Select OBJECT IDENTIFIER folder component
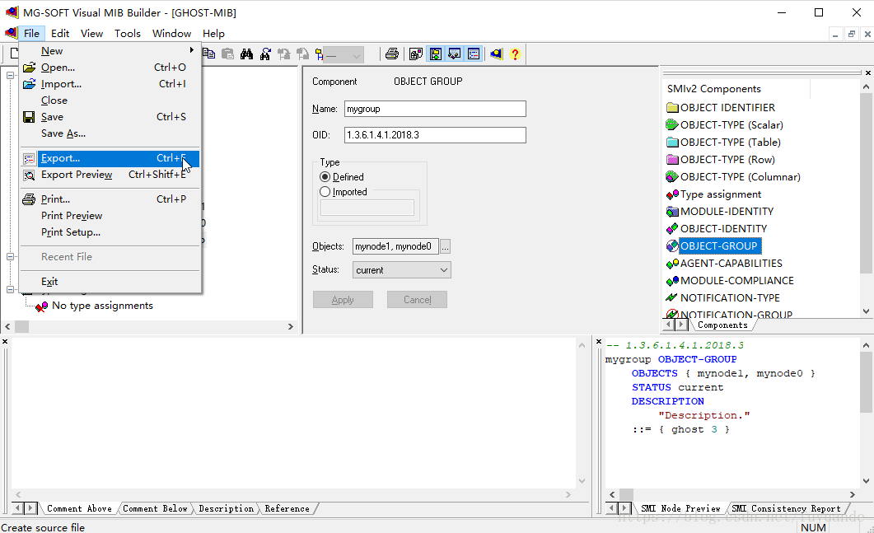This screenshot has width=874, height=533. [x=721, y=108]
